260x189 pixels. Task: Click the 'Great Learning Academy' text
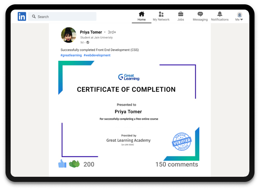click(128, 140)
